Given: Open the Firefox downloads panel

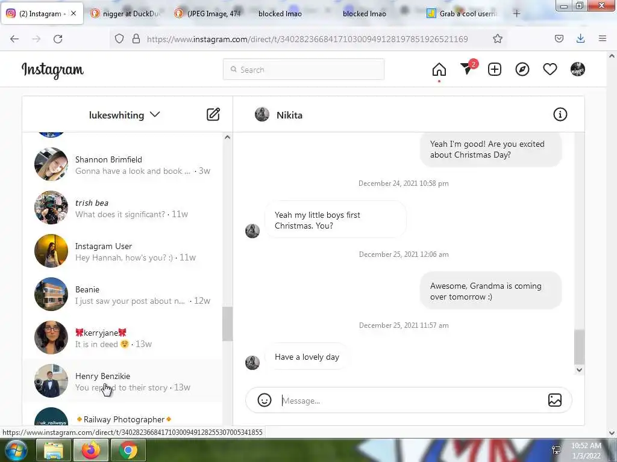Looking at the screenshot, I should point(580,38).
